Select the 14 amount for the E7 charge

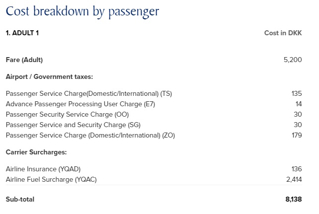click(x=298, y=104)
